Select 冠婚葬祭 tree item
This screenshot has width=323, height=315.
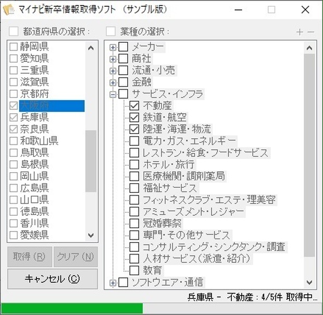click(x=162, y=223)
